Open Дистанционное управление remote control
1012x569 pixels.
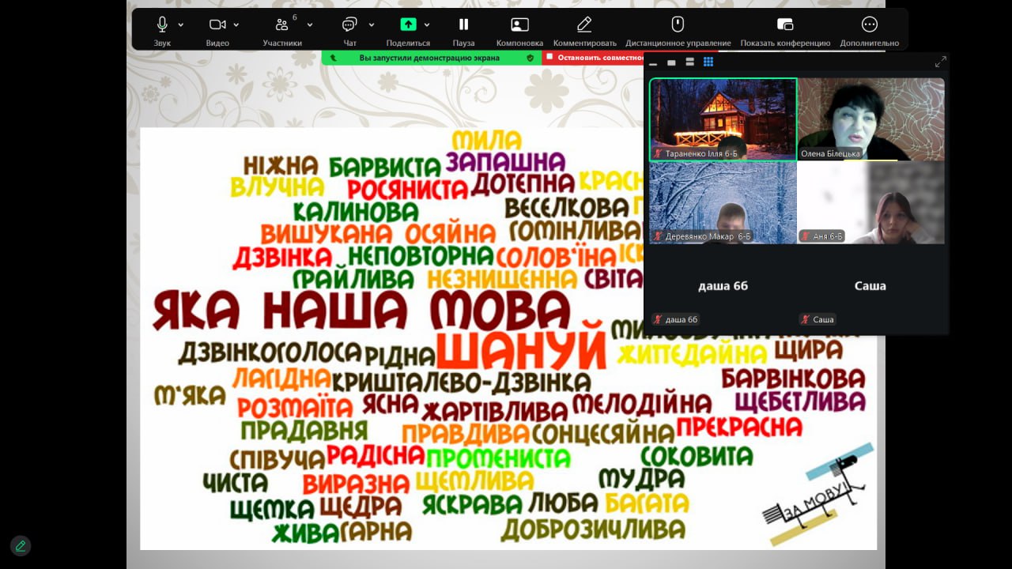[x=678, y=24]
